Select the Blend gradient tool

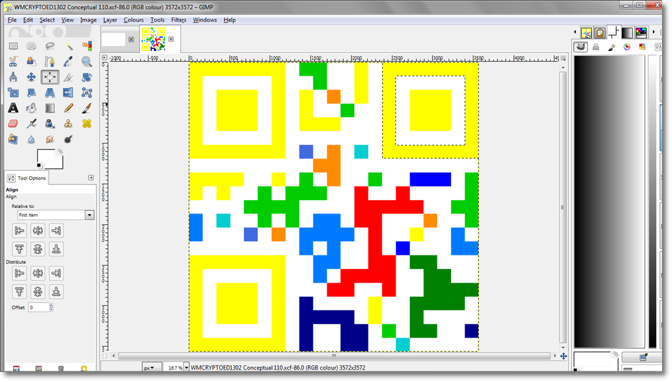[50, 108]
